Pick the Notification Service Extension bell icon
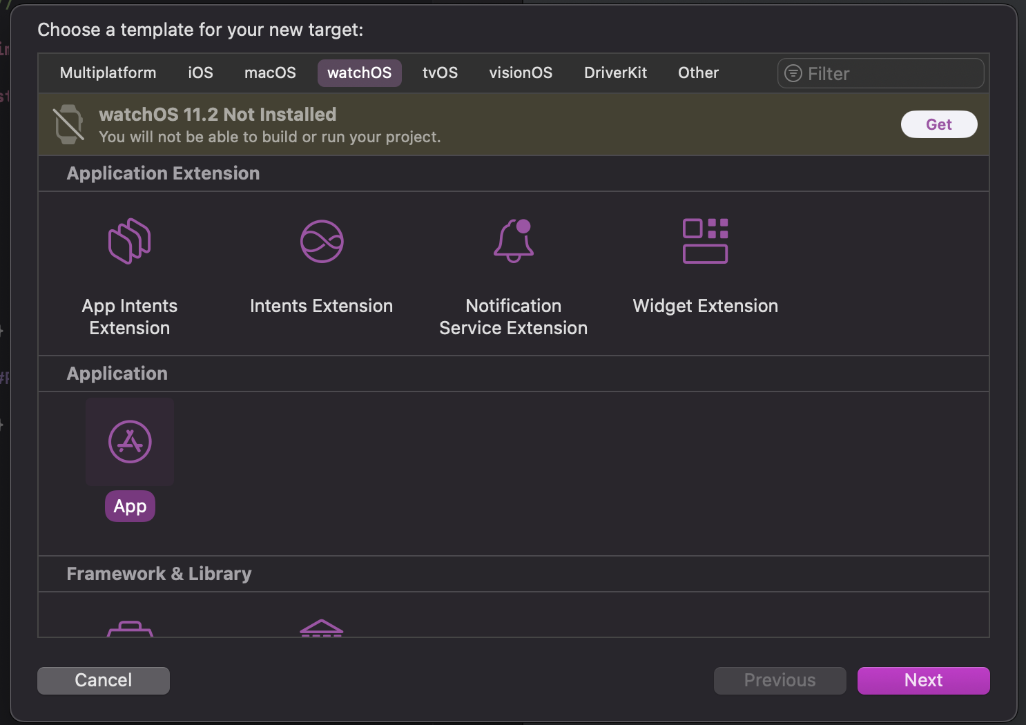The height and width of the screenshot is (725, 1026). (514, 240)
